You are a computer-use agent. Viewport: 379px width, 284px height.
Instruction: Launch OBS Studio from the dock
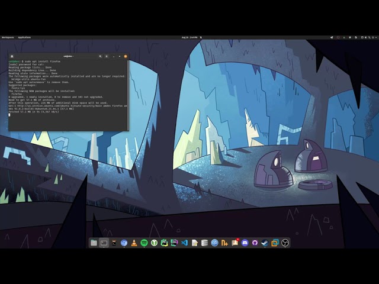(285, 243)
